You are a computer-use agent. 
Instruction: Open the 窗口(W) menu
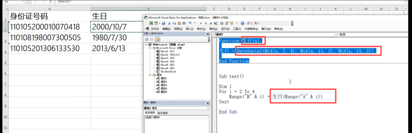point(266,29)
